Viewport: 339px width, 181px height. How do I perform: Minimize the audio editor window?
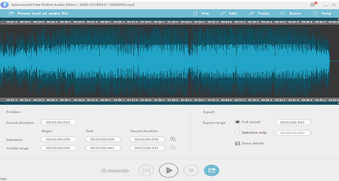point(325,5)
